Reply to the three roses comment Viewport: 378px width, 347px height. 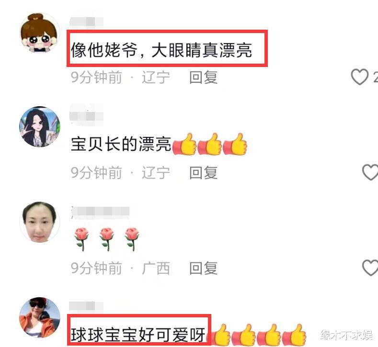(204, 268)
